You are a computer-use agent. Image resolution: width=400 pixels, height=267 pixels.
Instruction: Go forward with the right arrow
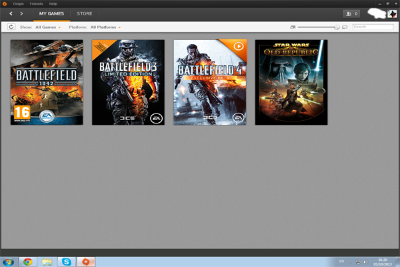tap(21, 13)
